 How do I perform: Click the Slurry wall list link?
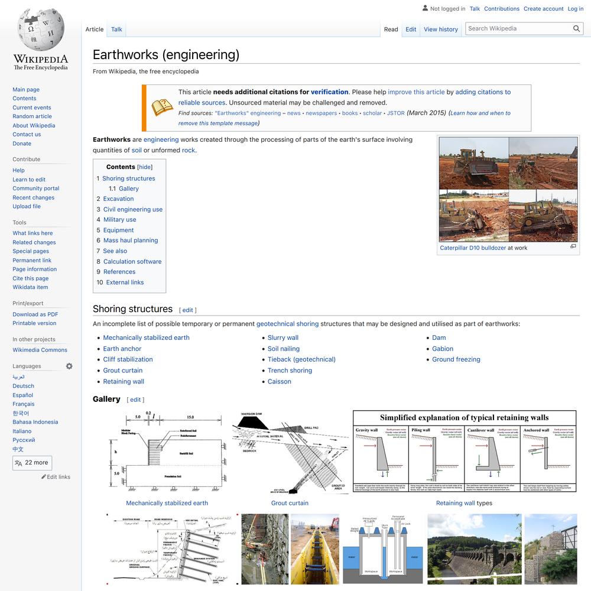[283, 337]
